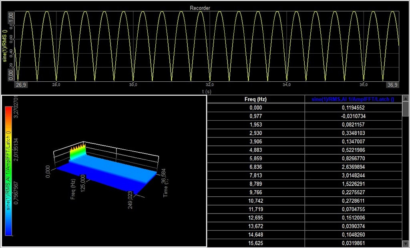Select the sine(1)/RMS,AI 1/AmplFFT/Latch column header
Image resolution: width=410 pixels, height=248 pixels.
tap(353, 99)
